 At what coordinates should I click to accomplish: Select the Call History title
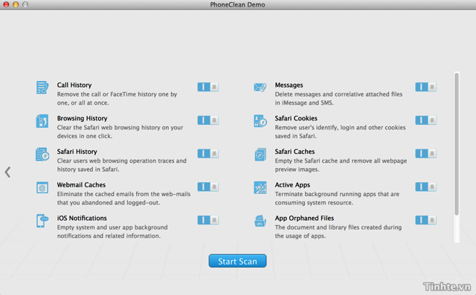point(74,85)
